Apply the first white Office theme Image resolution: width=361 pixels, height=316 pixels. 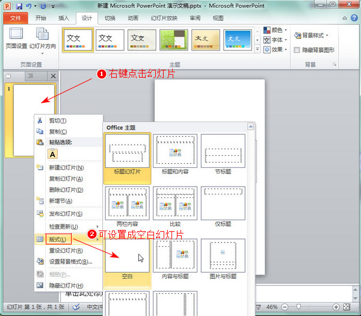point(78,40)
